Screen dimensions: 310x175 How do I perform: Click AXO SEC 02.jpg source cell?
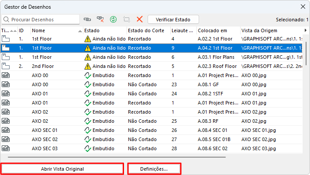click(258, 139)
